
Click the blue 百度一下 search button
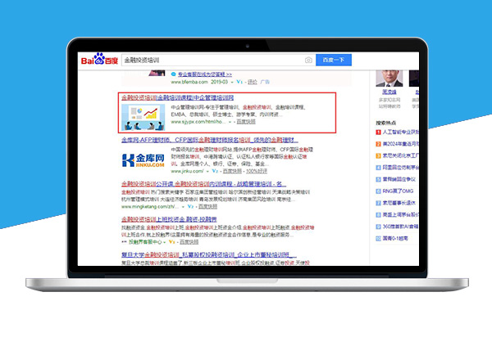(334, 60)
